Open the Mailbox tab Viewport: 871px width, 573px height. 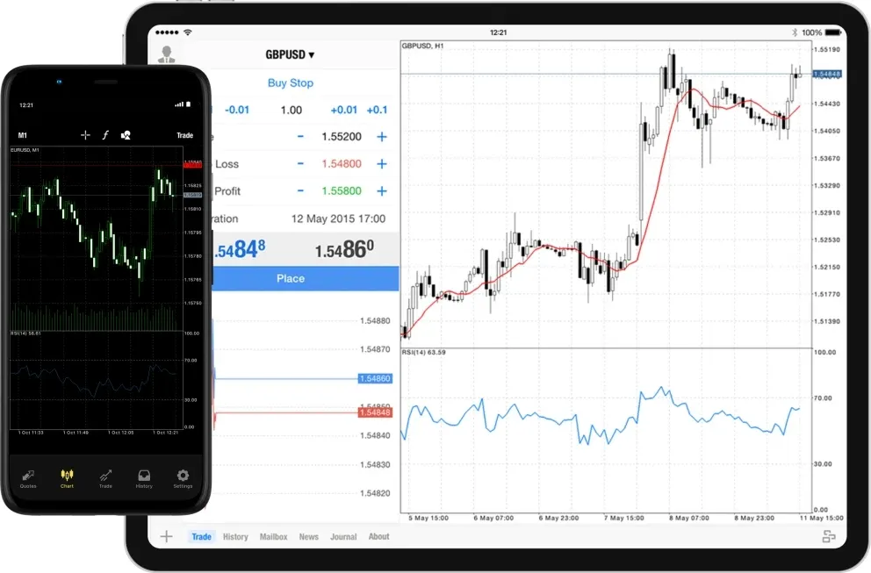coord(273,537)
